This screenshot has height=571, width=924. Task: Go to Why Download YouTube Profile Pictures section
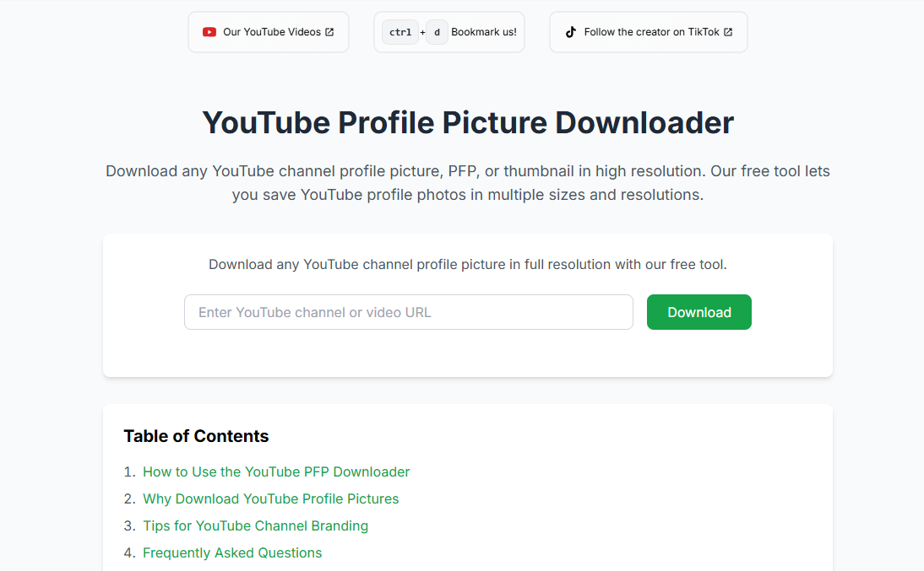click(x=270, y=499)
